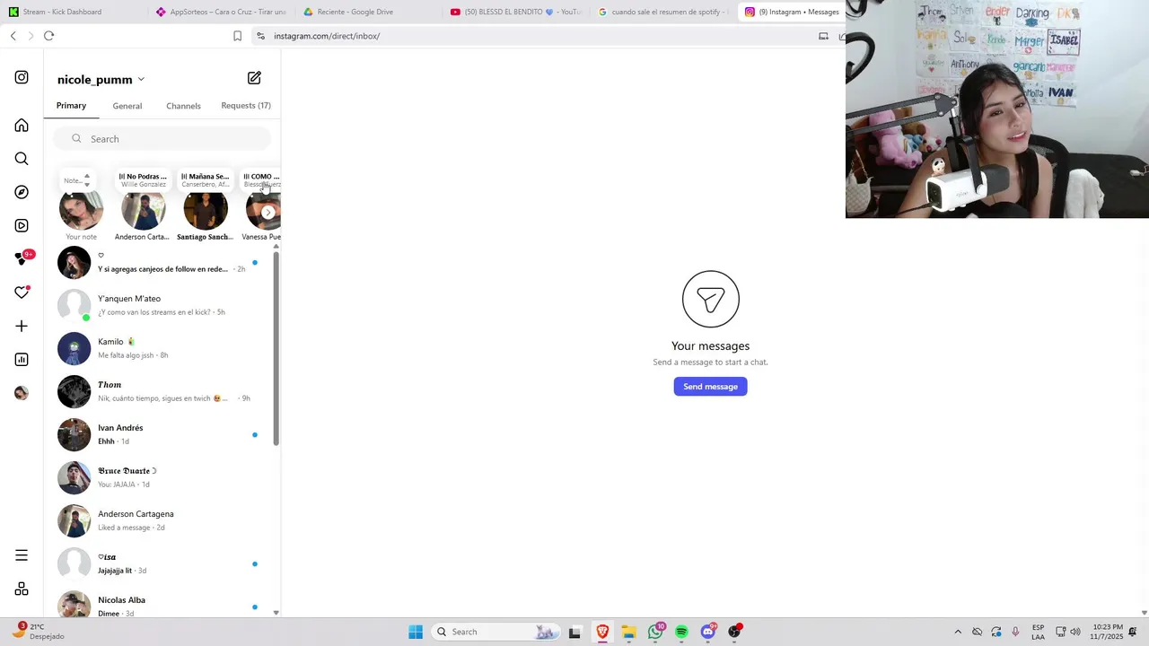Open Your note avatar
Viewport: 1149px width, 646px height.
pyautogui.click(x=81, y=209)
